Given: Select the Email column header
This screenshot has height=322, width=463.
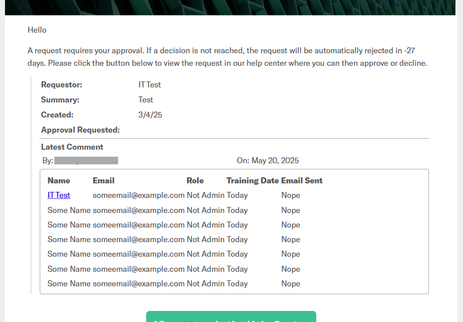Looking at the screenshot, I should (x=104, y=180).
